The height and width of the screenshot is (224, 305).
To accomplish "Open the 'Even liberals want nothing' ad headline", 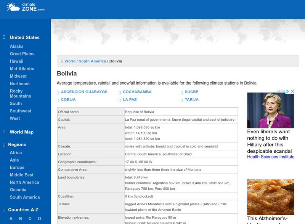I will pyautogui.click(x=270, y=141).
